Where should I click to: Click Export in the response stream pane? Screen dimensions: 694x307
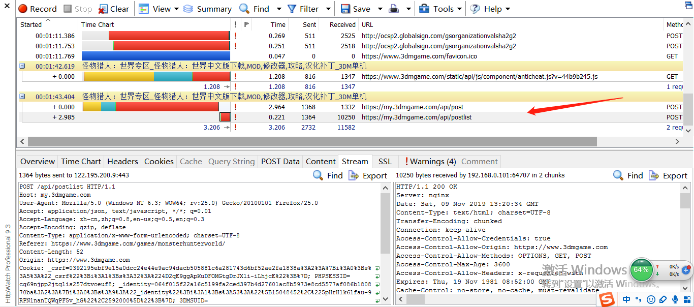pyautogui.click(x=669, y=175)
